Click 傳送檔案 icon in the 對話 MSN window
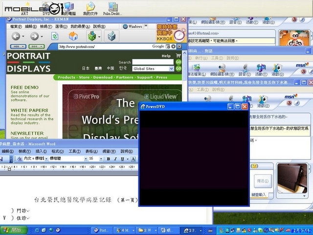 pos(197,70)
